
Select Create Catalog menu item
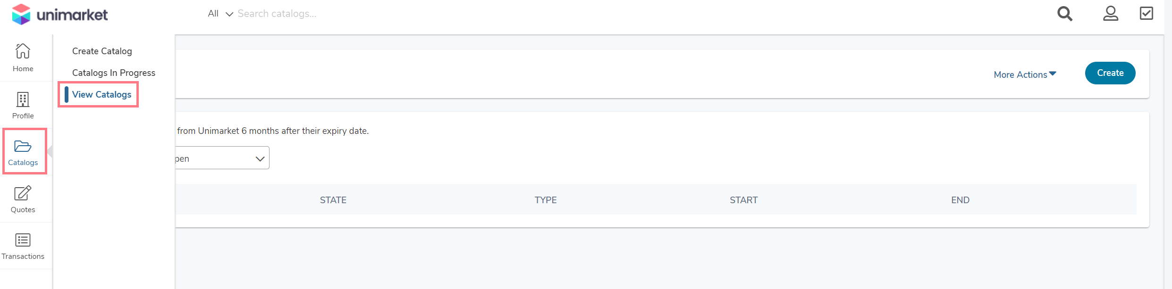pyautogui.click(x=102, y=51)
